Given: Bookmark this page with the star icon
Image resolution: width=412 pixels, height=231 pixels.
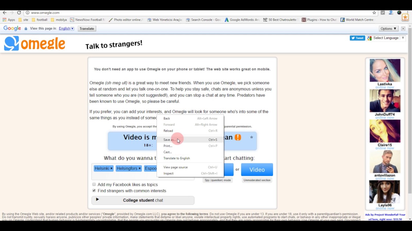Looking at the screenshot, I should (x=374, y=13).
